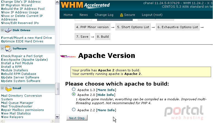The image size is (213, 123).
Task: Open the News menu item
Action: click(84, 15)
